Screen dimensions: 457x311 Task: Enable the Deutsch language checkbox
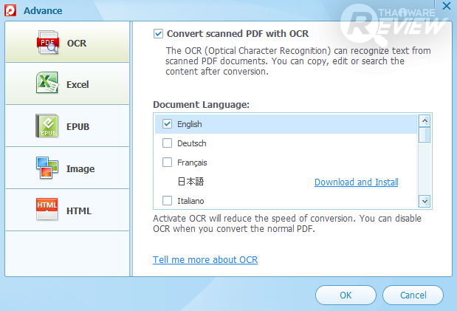pos(168,143)
